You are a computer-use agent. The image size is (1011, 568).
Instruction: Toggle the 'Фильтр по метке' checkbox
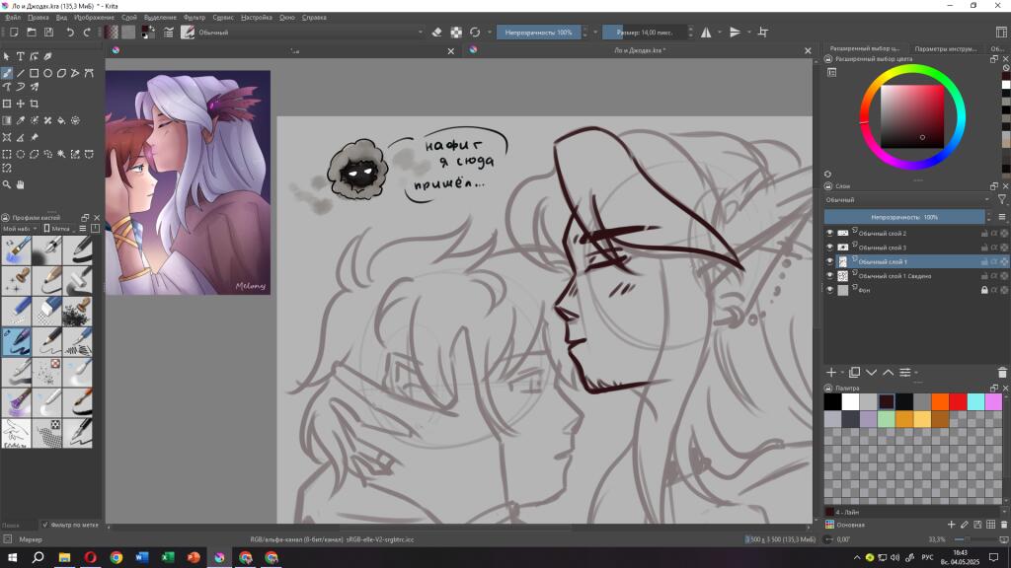[x=45, y=525]
